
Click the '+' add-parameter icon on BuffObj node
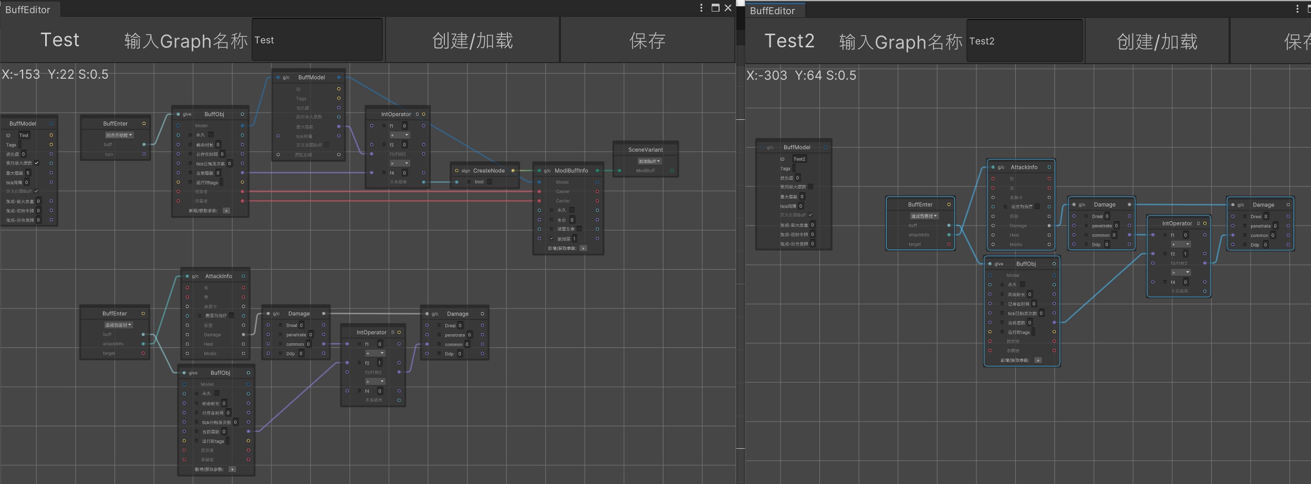pyautogui.click(x=226, y=210)
